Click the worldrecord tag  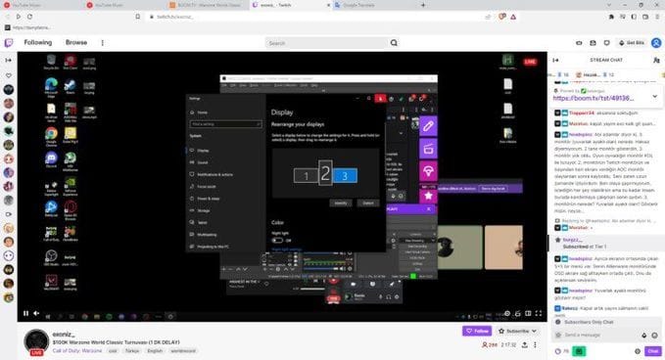(183, 350)
